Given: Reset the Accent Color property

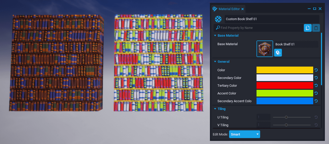Looking at the screenshot, I should point(316,93).
